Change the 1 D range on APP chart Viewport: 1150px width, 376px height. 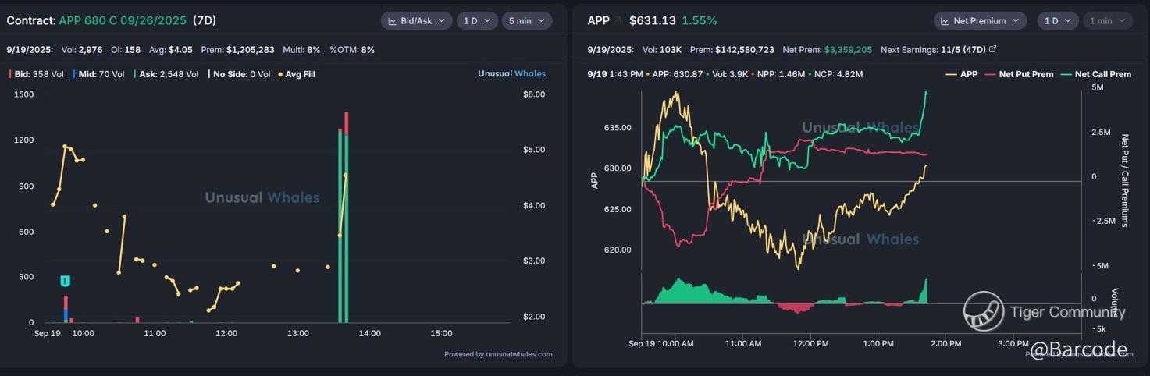coord(1057,21)
